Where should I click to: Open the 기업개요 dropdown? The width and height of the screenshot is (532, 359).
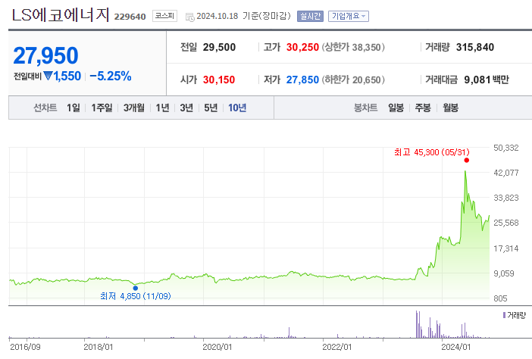pos(349,16)
